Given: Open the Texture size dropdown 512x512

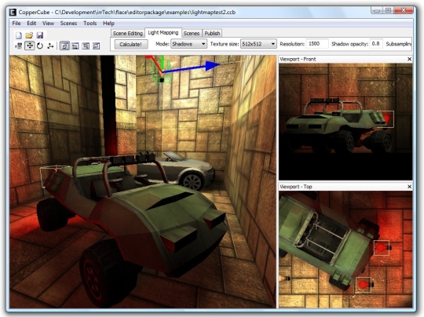Looking at the screenshot, I should (258, 44).
